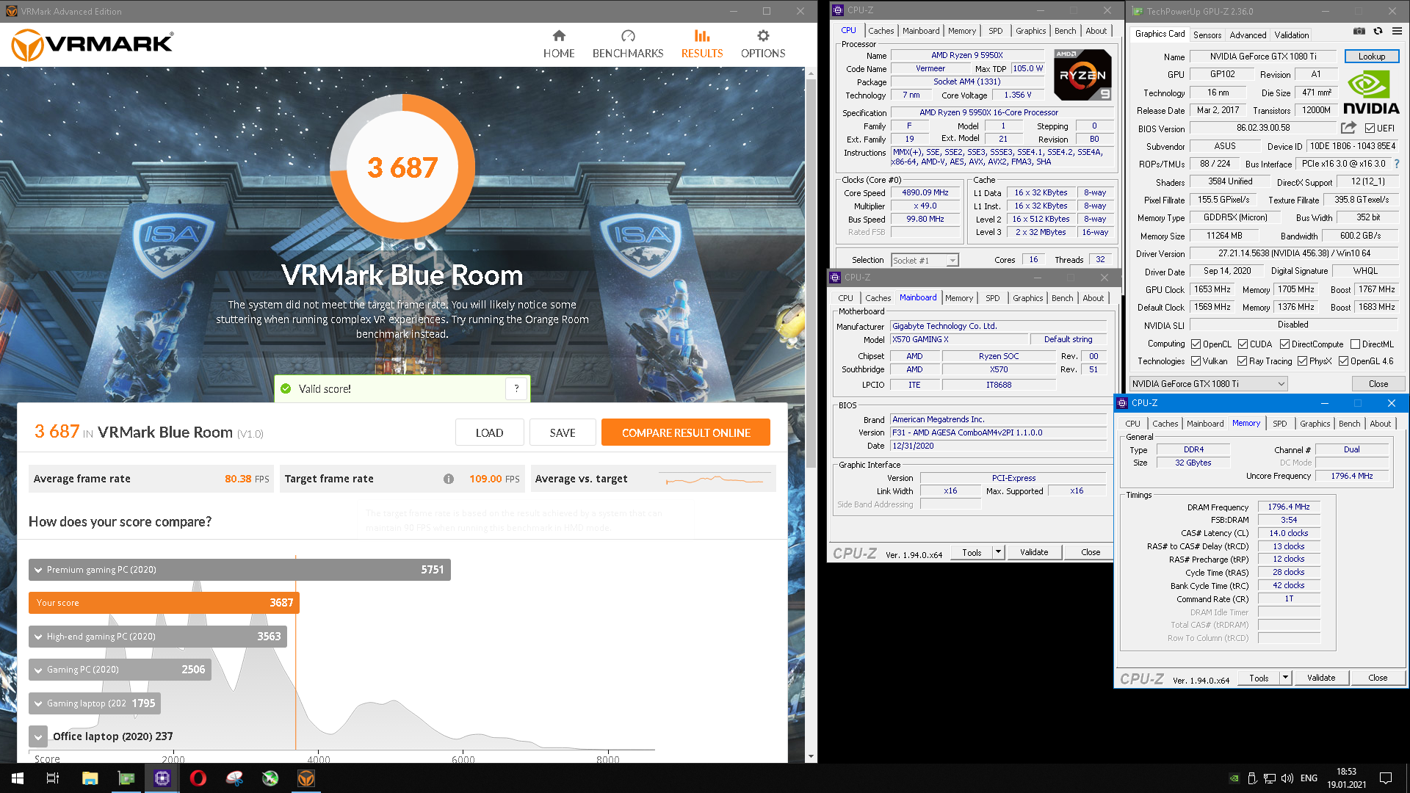
Task: Open Snipping Tool from taskbar
Action: tap(234, 778)
